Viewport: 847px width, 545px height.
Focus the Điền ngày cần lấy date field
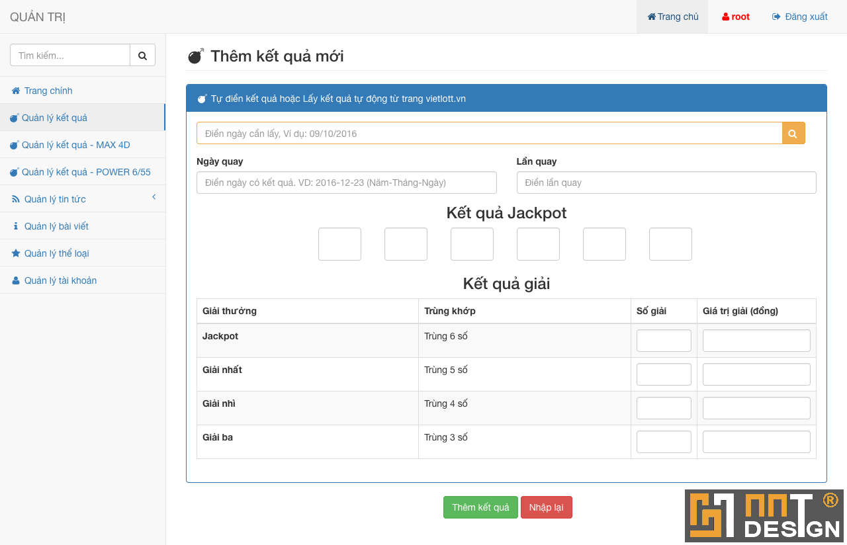pos(490,133)
